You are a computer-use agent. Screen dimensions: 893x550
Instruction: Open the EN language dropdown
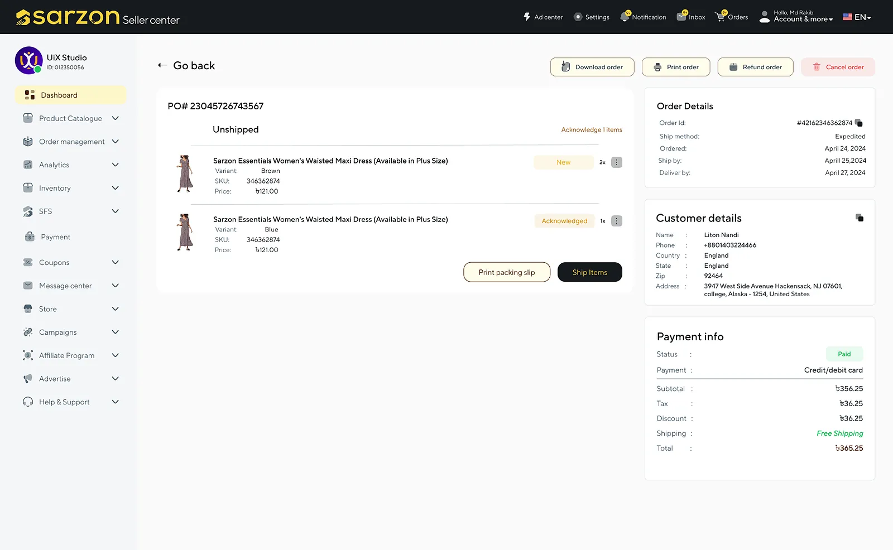[857, 17]
